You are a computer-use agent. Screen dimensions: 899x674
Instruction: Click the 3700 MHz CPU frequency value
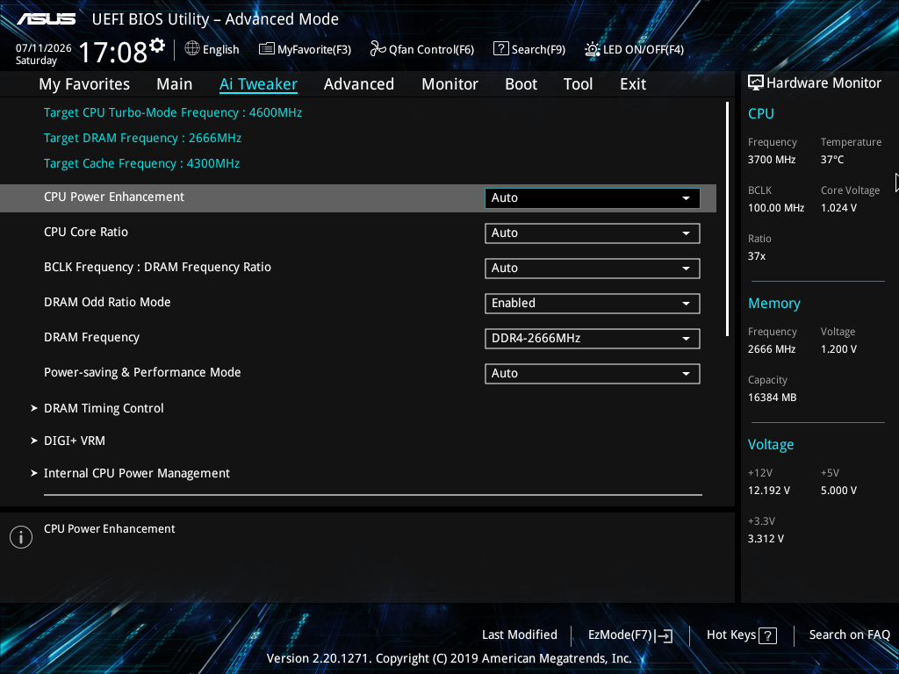pos(772,160)
